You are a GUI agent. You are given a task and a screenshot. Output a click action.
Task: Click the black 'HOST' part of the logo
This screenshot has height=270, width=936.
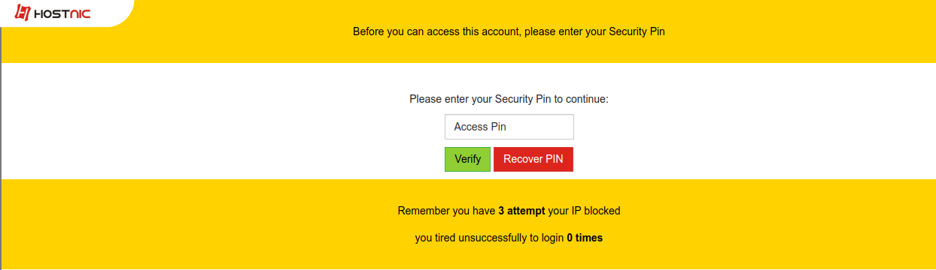pyautogui.click(x=51, y=13)
